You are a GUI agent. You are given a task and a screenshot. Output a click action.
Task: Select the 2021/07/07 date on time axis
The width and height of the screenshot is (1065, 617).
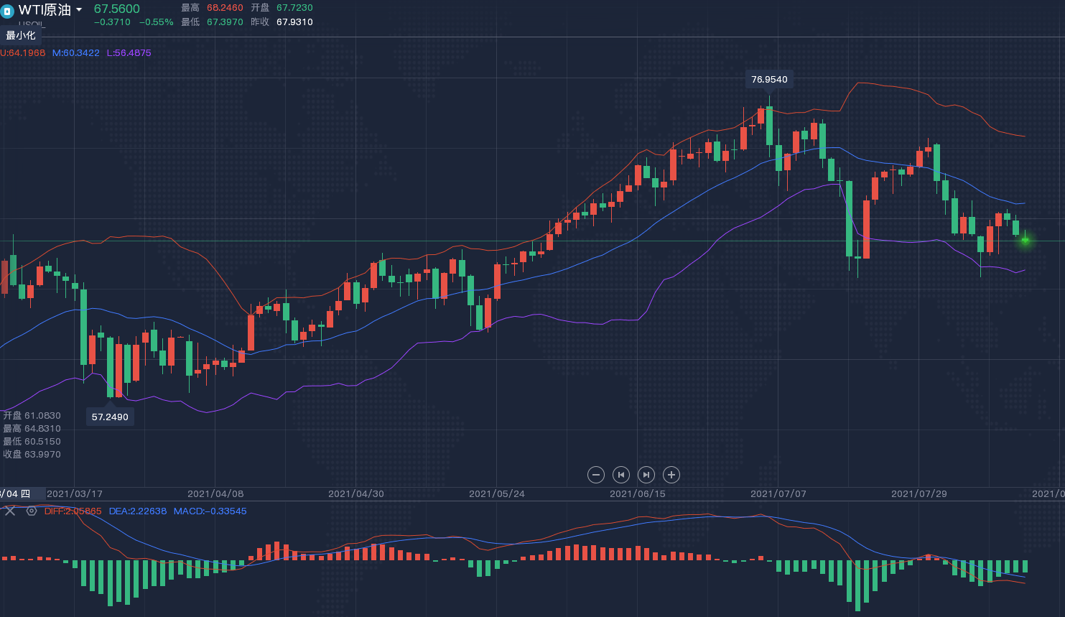coord(778,494)
